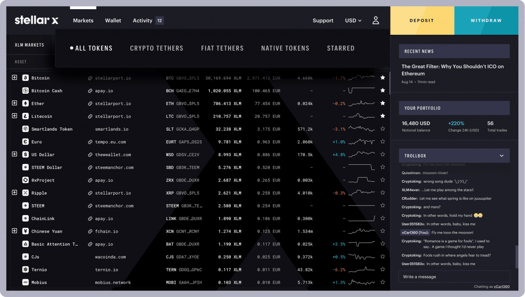
Task: Expand the Bitcoin row
Action: (14, 77)
